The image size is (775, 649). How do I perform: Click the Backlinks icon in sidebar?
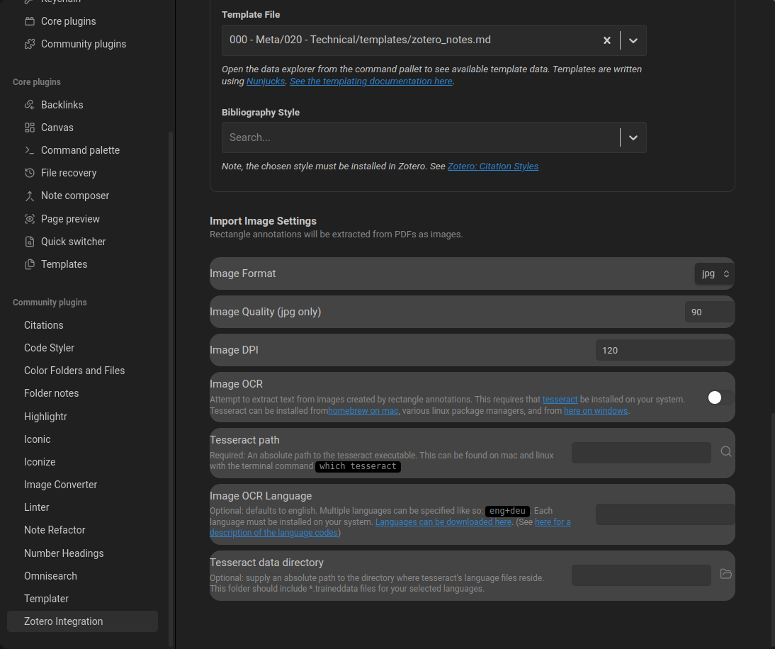coord(30,105)
